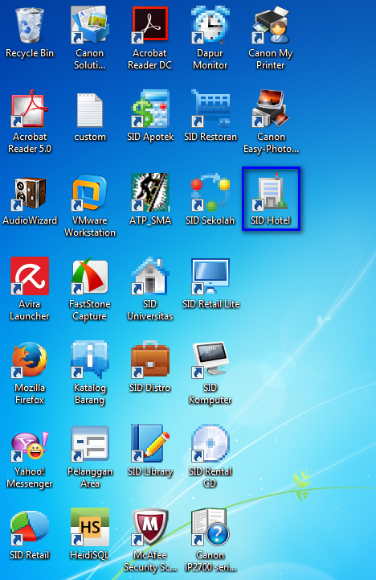Click the Dapur Monitor alarm clock icon
Viewport: 376px width, 580px height.
(x=210, y=25)
